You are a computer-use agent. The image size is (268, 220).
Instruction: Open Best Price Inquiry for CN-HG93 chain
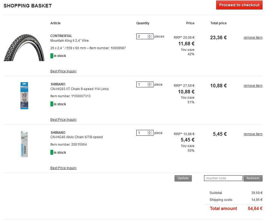click(x=63, y=120)
